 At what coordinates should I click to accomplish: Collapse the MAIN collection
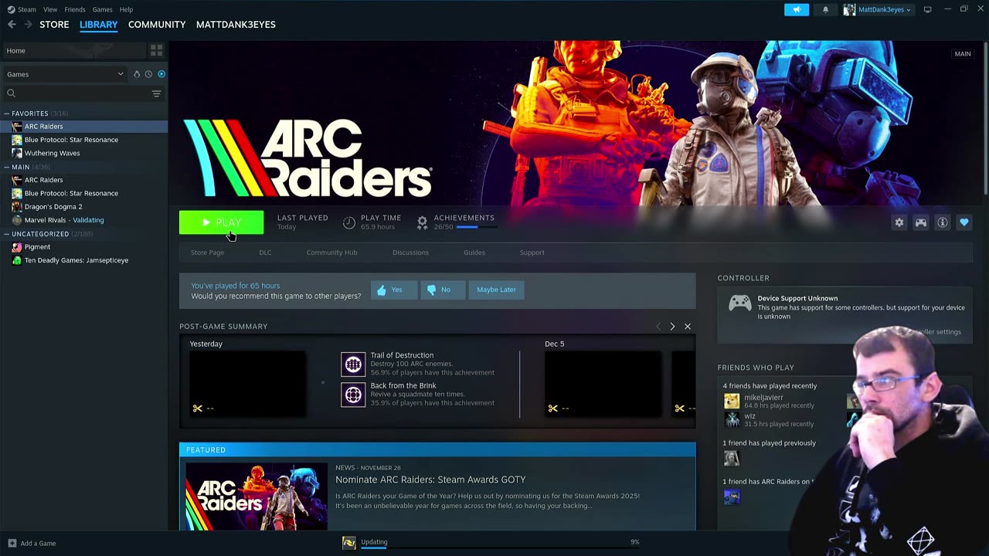coord(7,167)
